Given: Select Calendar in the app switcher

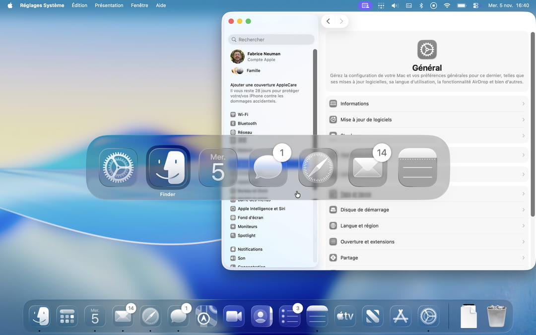Looking at the screenshot, I should [x=218, y=168].
